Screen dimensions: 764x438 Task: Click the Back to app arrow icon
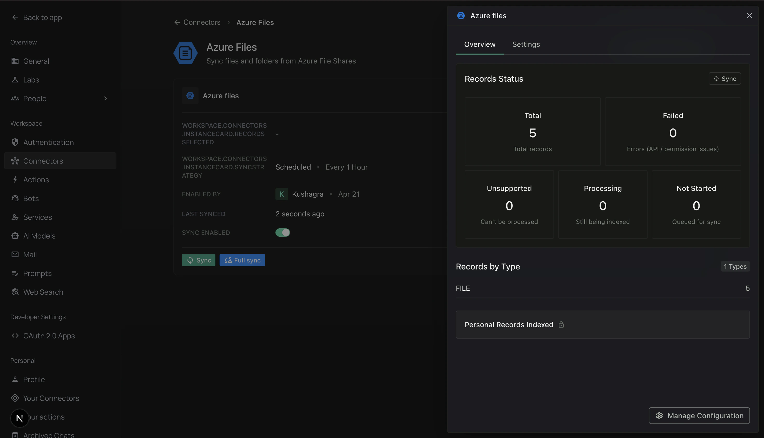(15, 17)
